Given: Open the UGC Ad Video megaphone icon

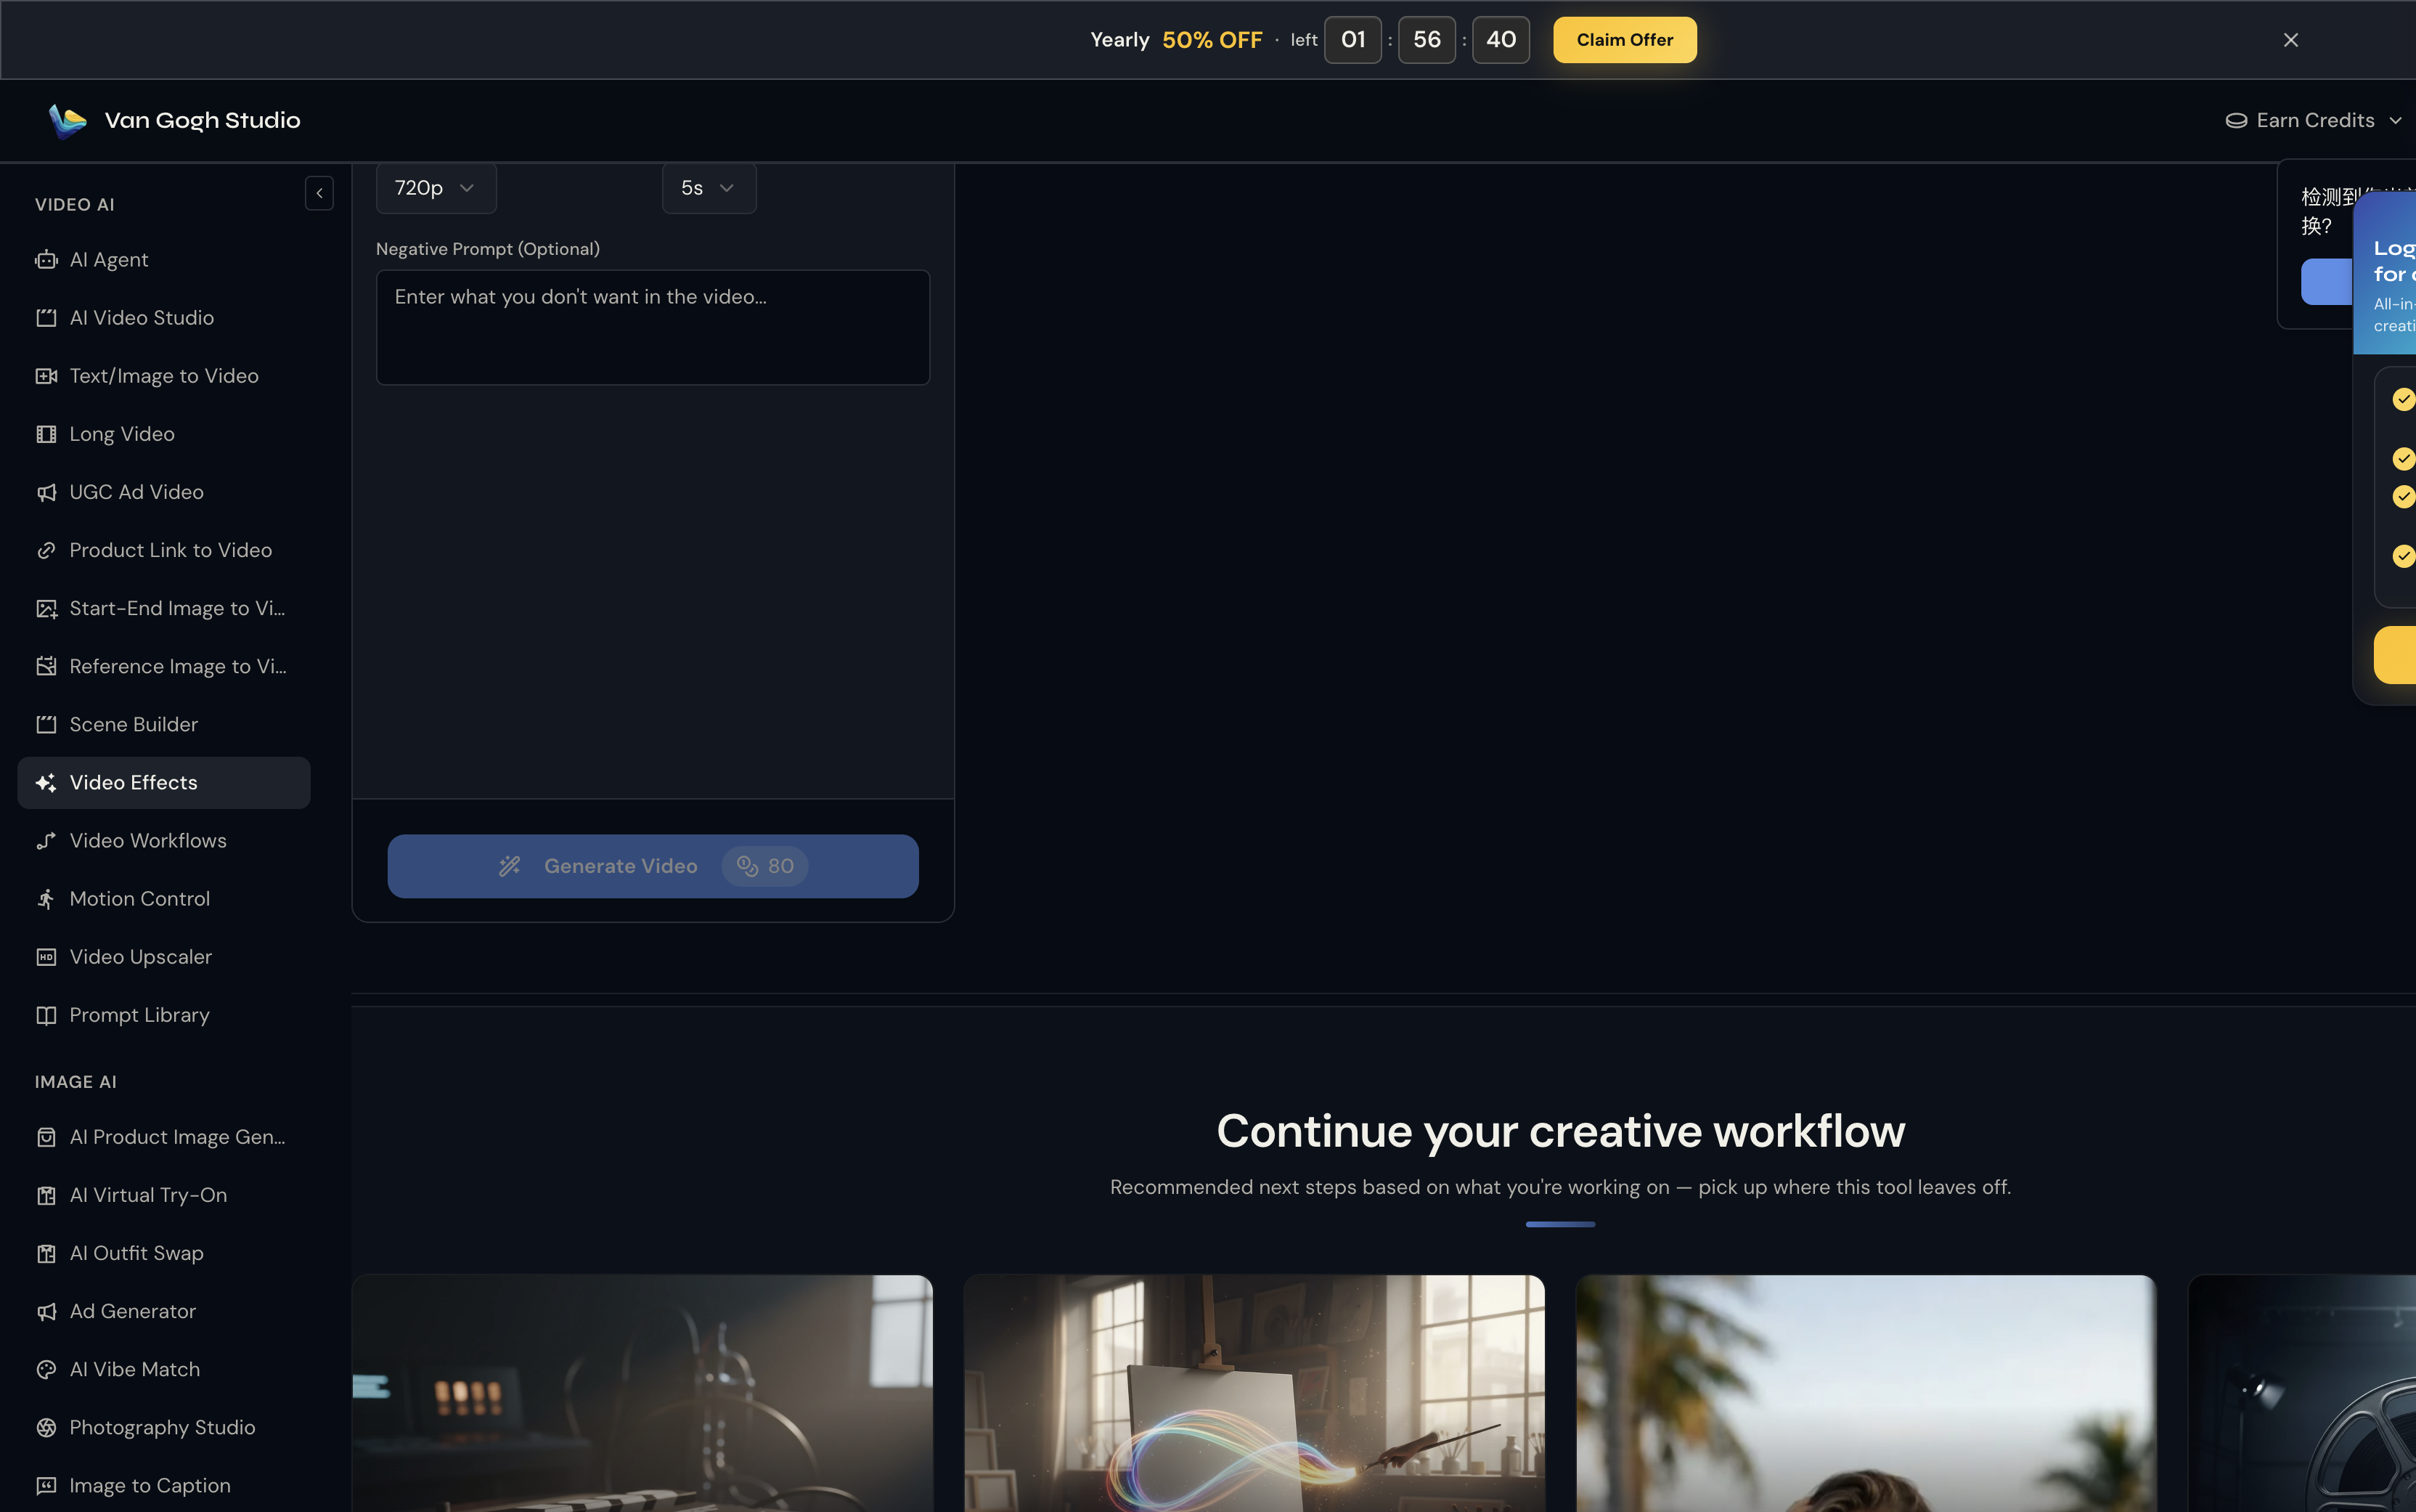Looking at the screenshot, I should (x=46, y=492).
